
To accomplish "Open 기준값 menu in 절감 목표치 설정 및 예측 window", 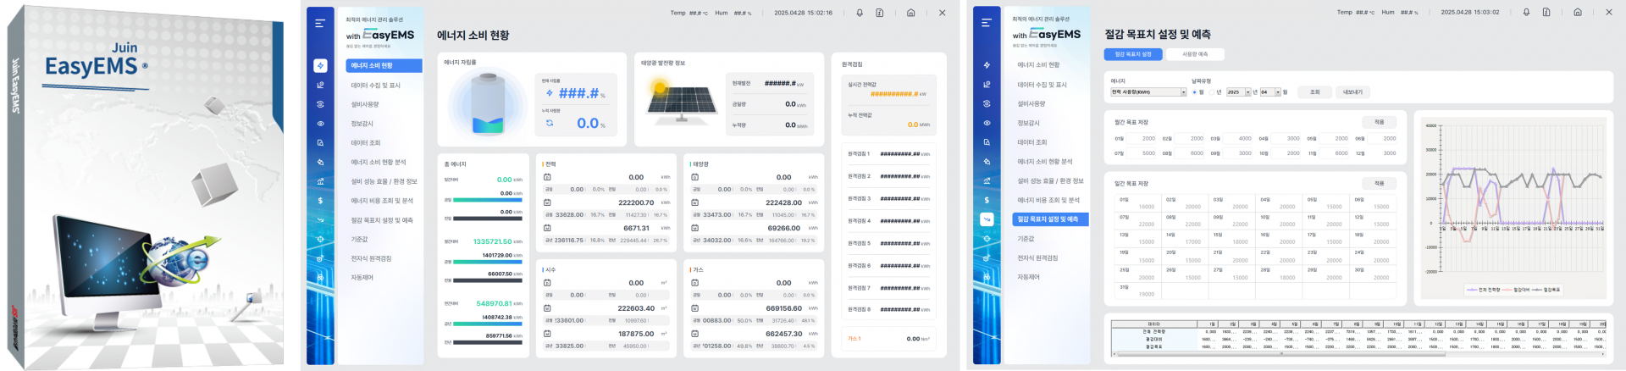I will click(1026, 239).
